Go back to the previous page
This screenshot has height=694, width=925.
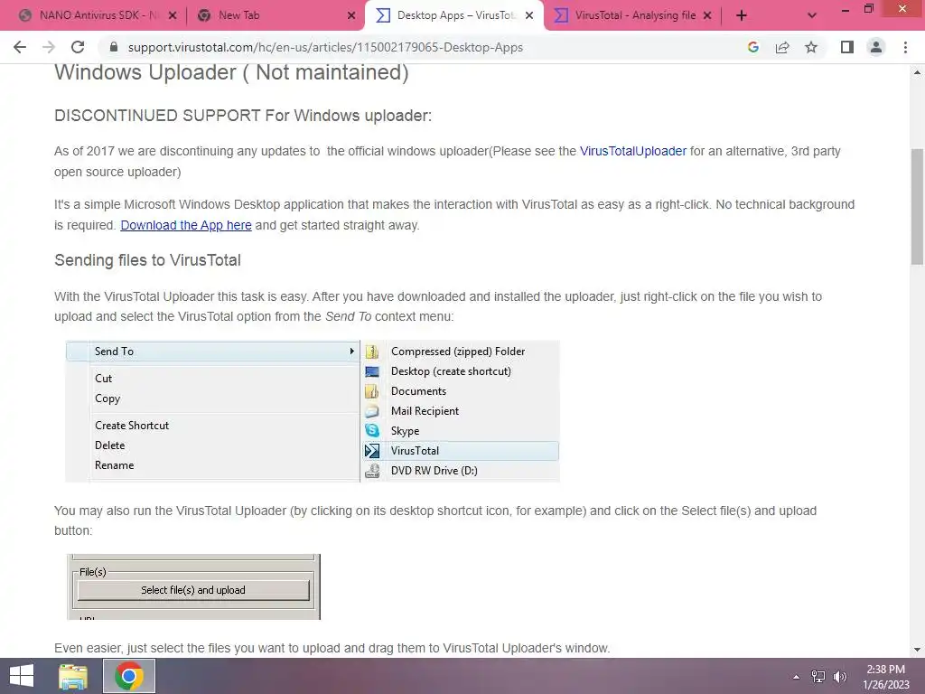(20, 47)
